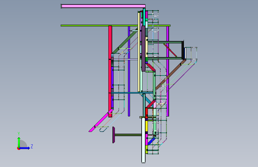
Task: Pick the tall red vertical column
Action: [x=110, y=72]
